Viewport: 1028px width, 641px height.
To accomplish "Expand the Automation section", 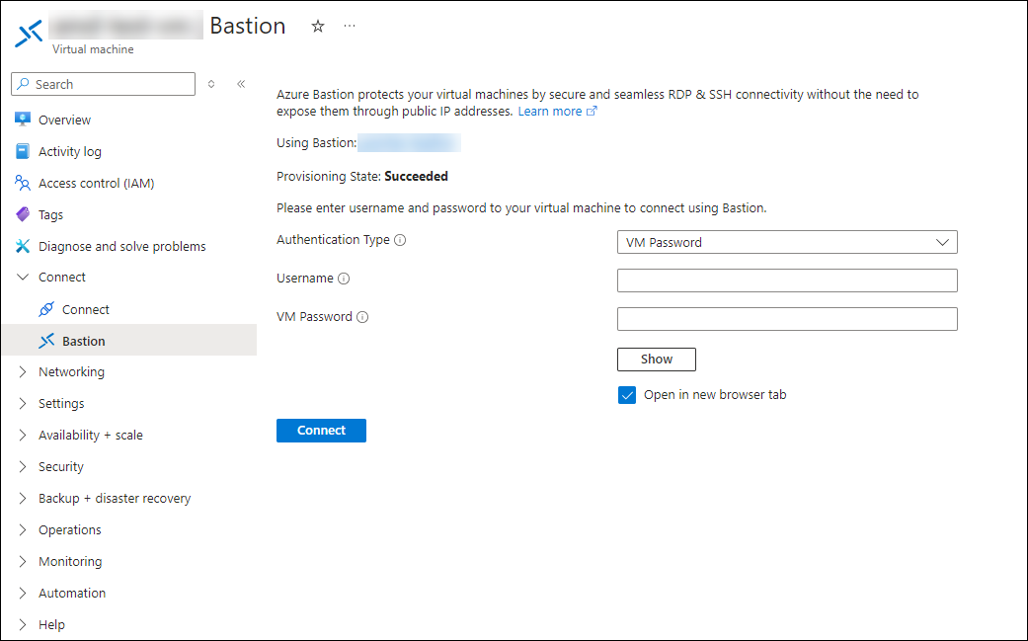I will [x=23, y=593].
